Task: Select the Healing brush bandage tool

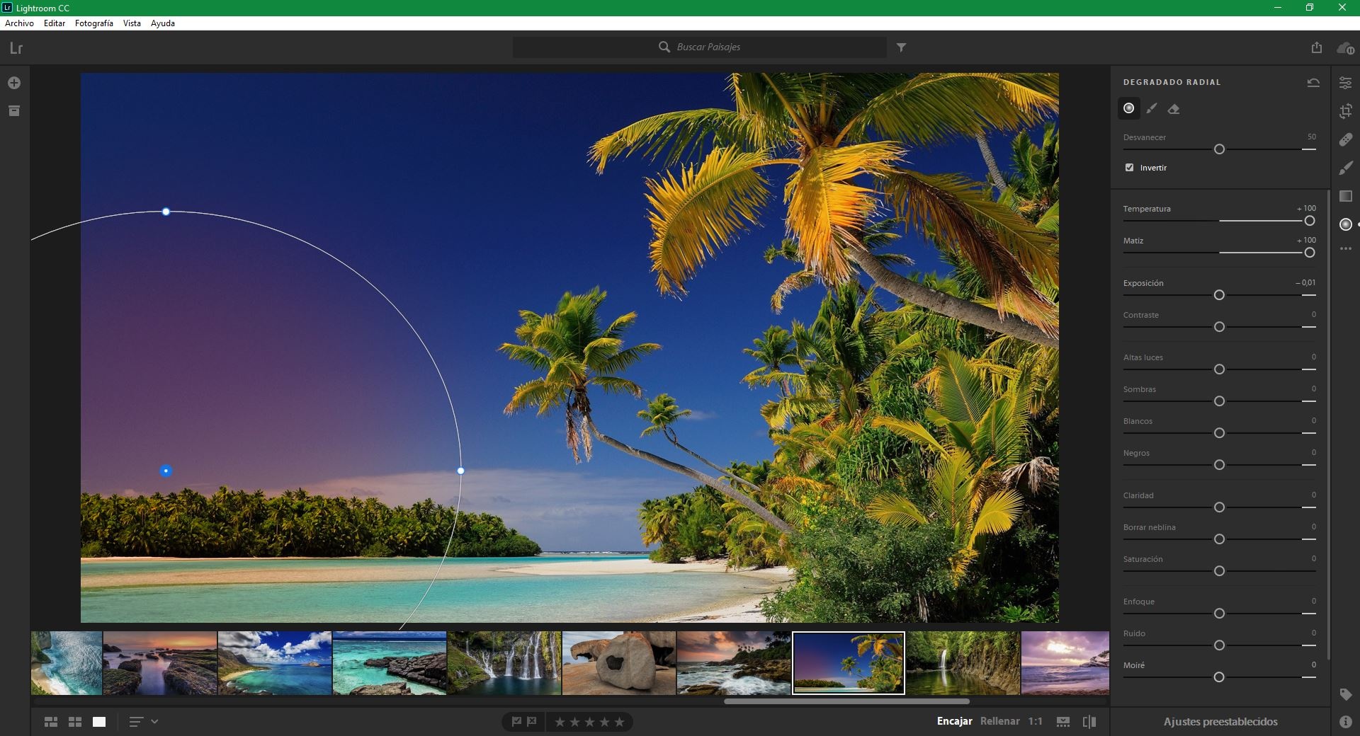Action: pos(1345,139)
